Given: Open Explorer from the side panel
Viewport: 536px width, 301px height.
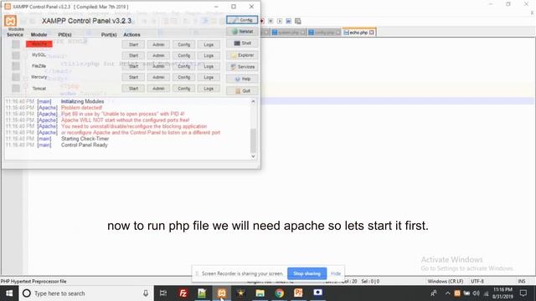Looking at the screenshot, I should point(242,55).
